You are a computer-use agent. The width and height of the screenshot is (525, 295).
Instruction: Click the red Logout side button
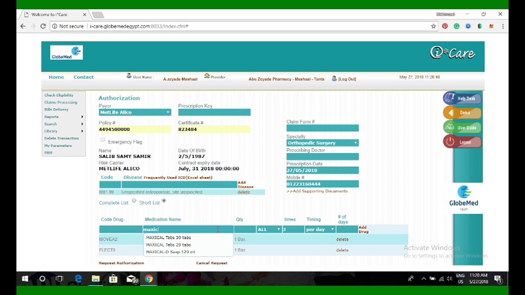[x=462, y=142]
